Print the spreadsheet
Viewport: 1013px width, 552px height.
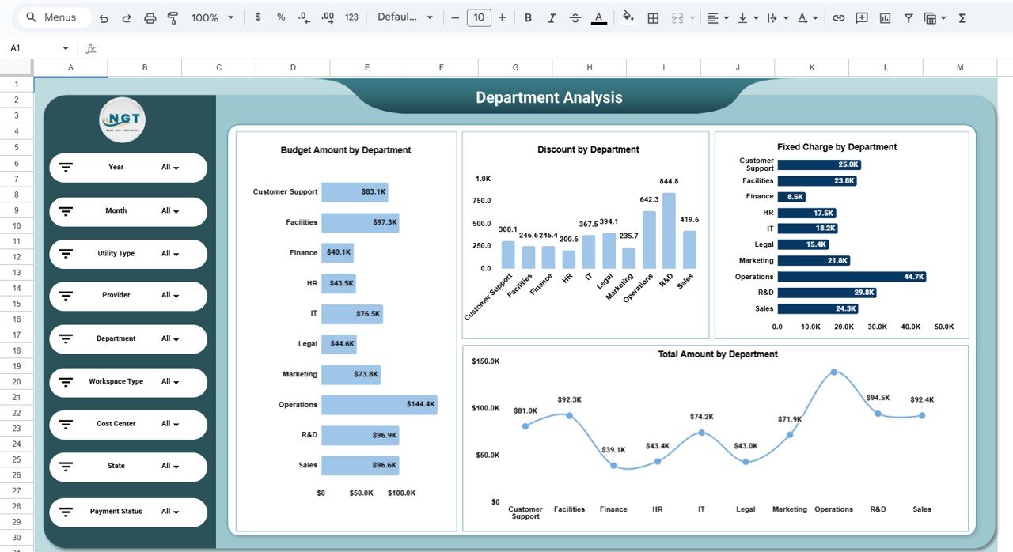(x=150, y=17)
